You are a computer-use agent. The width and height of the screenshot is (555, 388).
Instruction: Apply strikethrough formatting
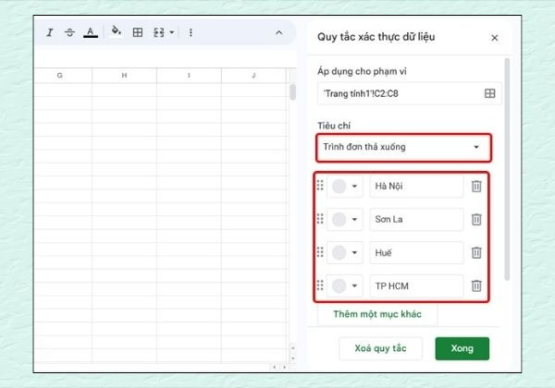[69, 33]
